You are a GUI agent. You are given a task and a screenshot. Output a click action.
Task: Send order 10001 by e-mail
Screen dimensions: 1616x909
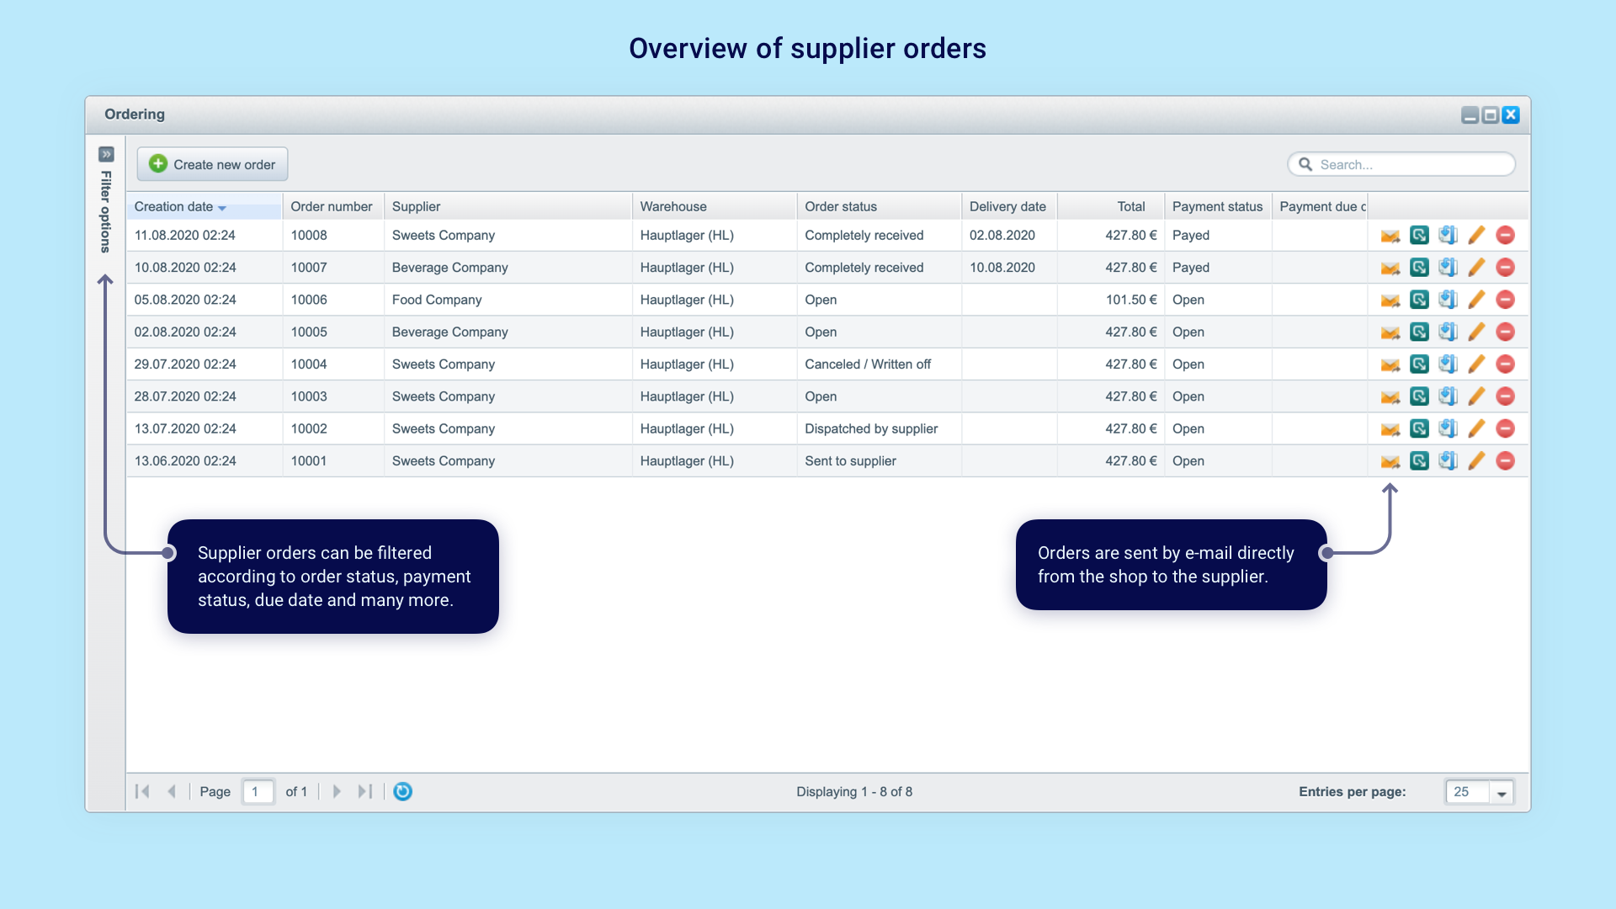pyautogui.click(x=1390, y=461)
